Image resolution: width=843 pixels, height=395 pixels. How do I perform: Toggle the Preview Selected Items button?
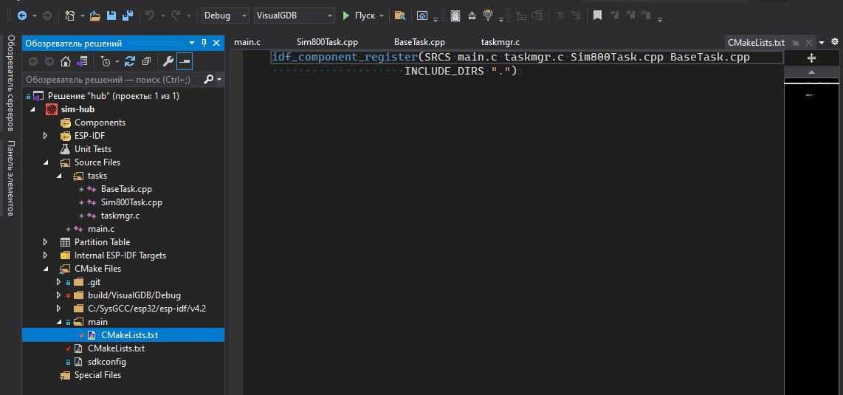[x=184, y=61]
